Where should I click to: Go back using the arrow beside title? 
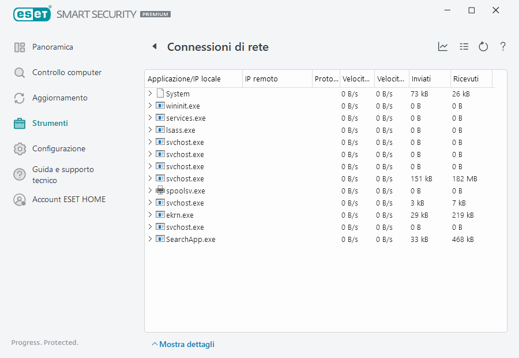[x=155, y=47]
